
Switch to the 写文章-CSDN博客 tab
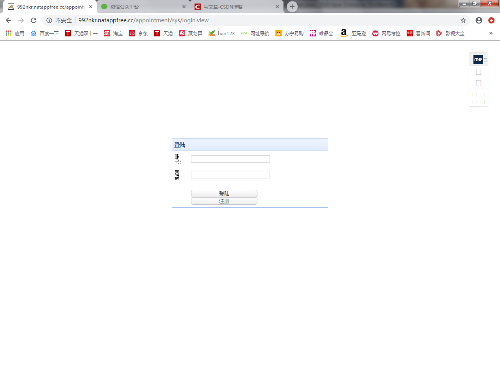237,7
